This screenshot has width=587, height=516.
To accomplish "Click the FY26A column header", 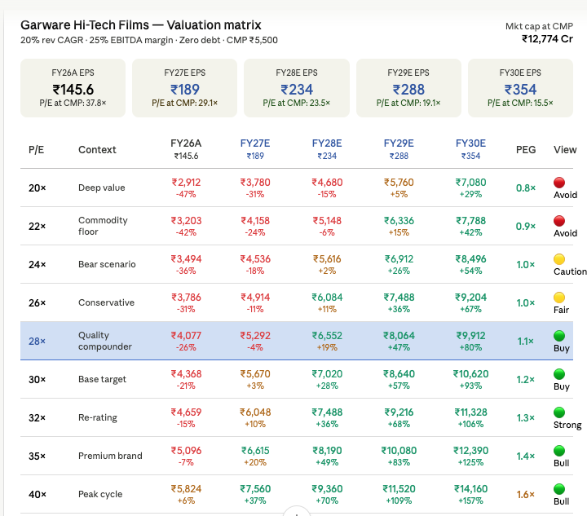I will (x=186, y=149).
